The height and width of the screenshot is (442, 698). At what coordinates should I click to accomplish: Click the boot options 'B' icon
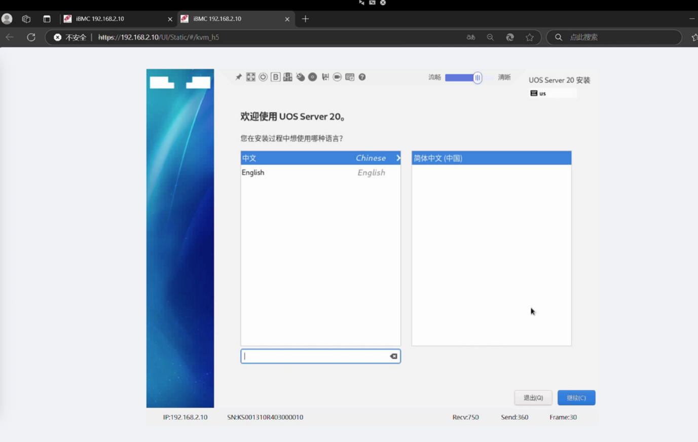[275, 77]
